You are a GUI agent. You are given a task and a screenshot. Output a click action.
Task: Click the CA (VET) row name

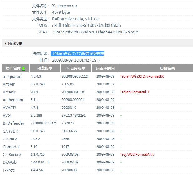(11, 131)
